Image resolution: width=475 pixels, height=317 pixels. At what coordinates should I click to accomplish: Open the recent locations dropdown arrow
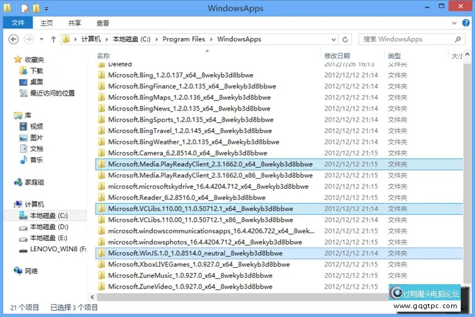coord(42,40)
